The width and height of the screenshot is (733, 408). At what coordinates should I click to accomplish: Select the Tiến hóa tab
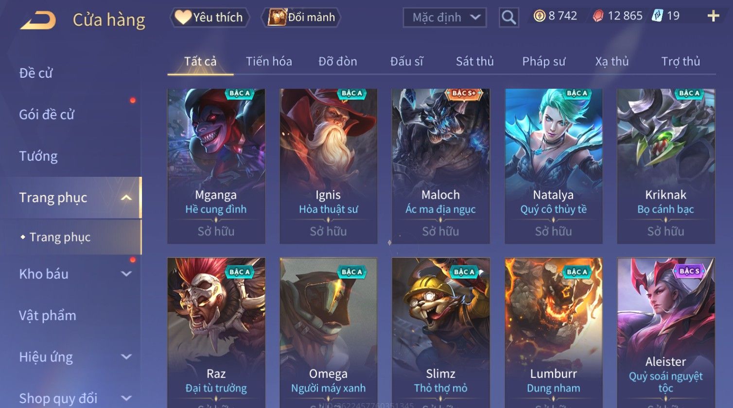tap(269, 61)
